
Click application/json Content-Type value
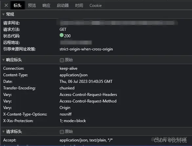[74, 75]
